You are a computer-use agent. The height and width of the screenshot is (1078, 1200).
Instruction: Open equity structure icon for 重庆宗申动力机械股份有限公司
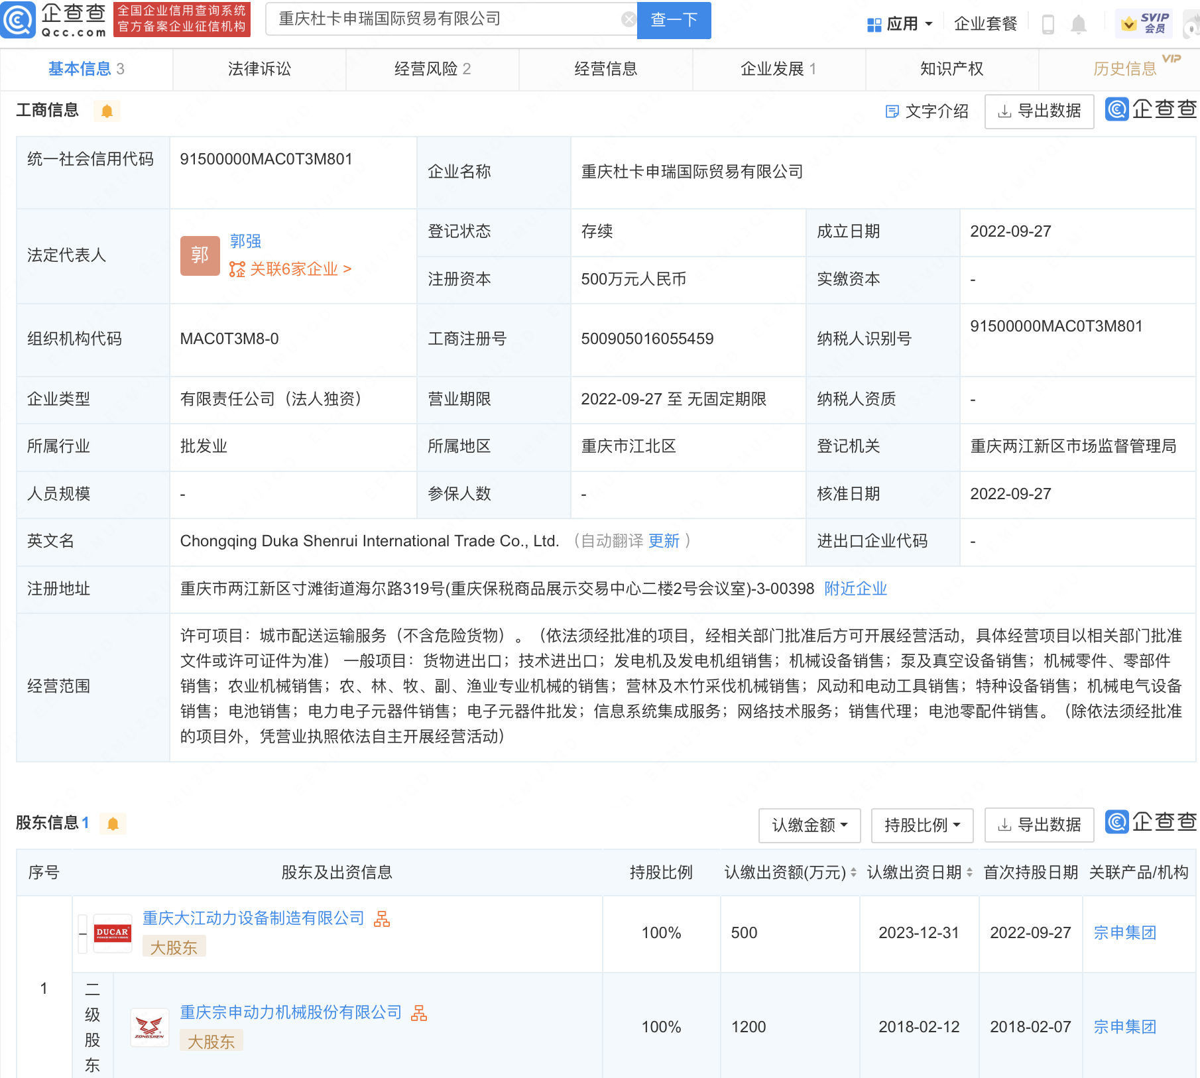click(419, 1013)
